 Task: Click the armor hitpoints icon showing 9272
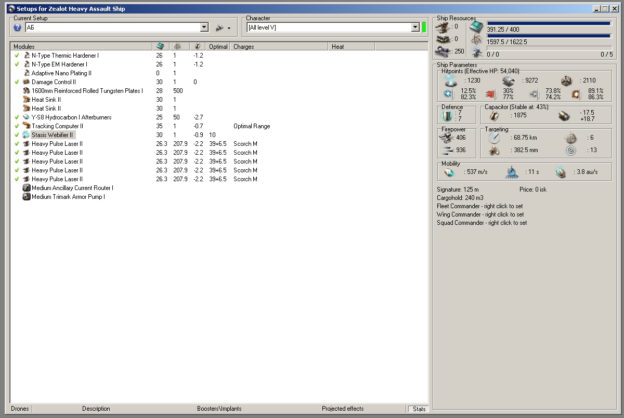pos(509,80)
